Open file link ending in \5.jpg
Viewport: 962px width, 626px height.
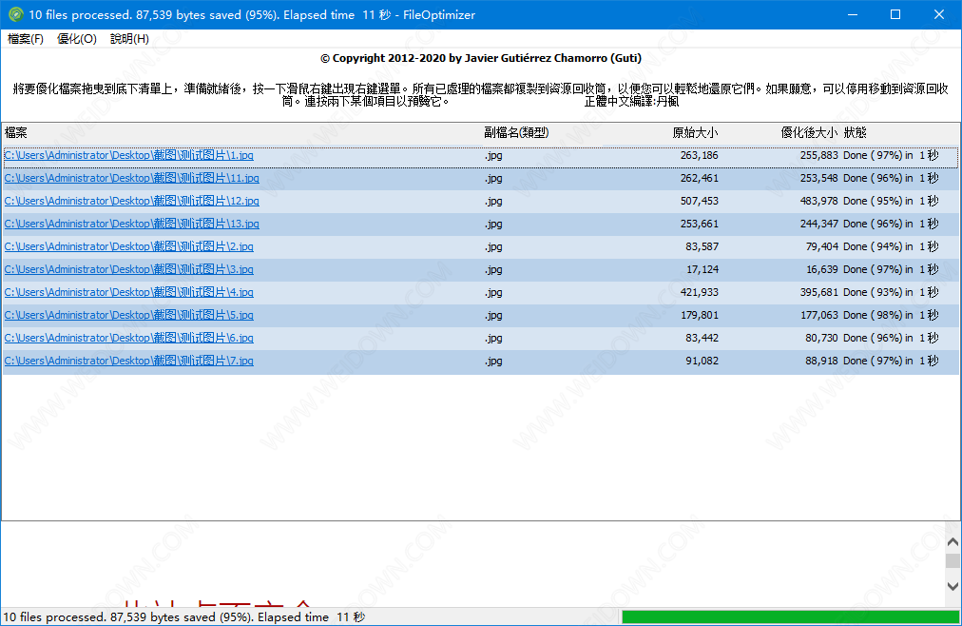(129, 315)
